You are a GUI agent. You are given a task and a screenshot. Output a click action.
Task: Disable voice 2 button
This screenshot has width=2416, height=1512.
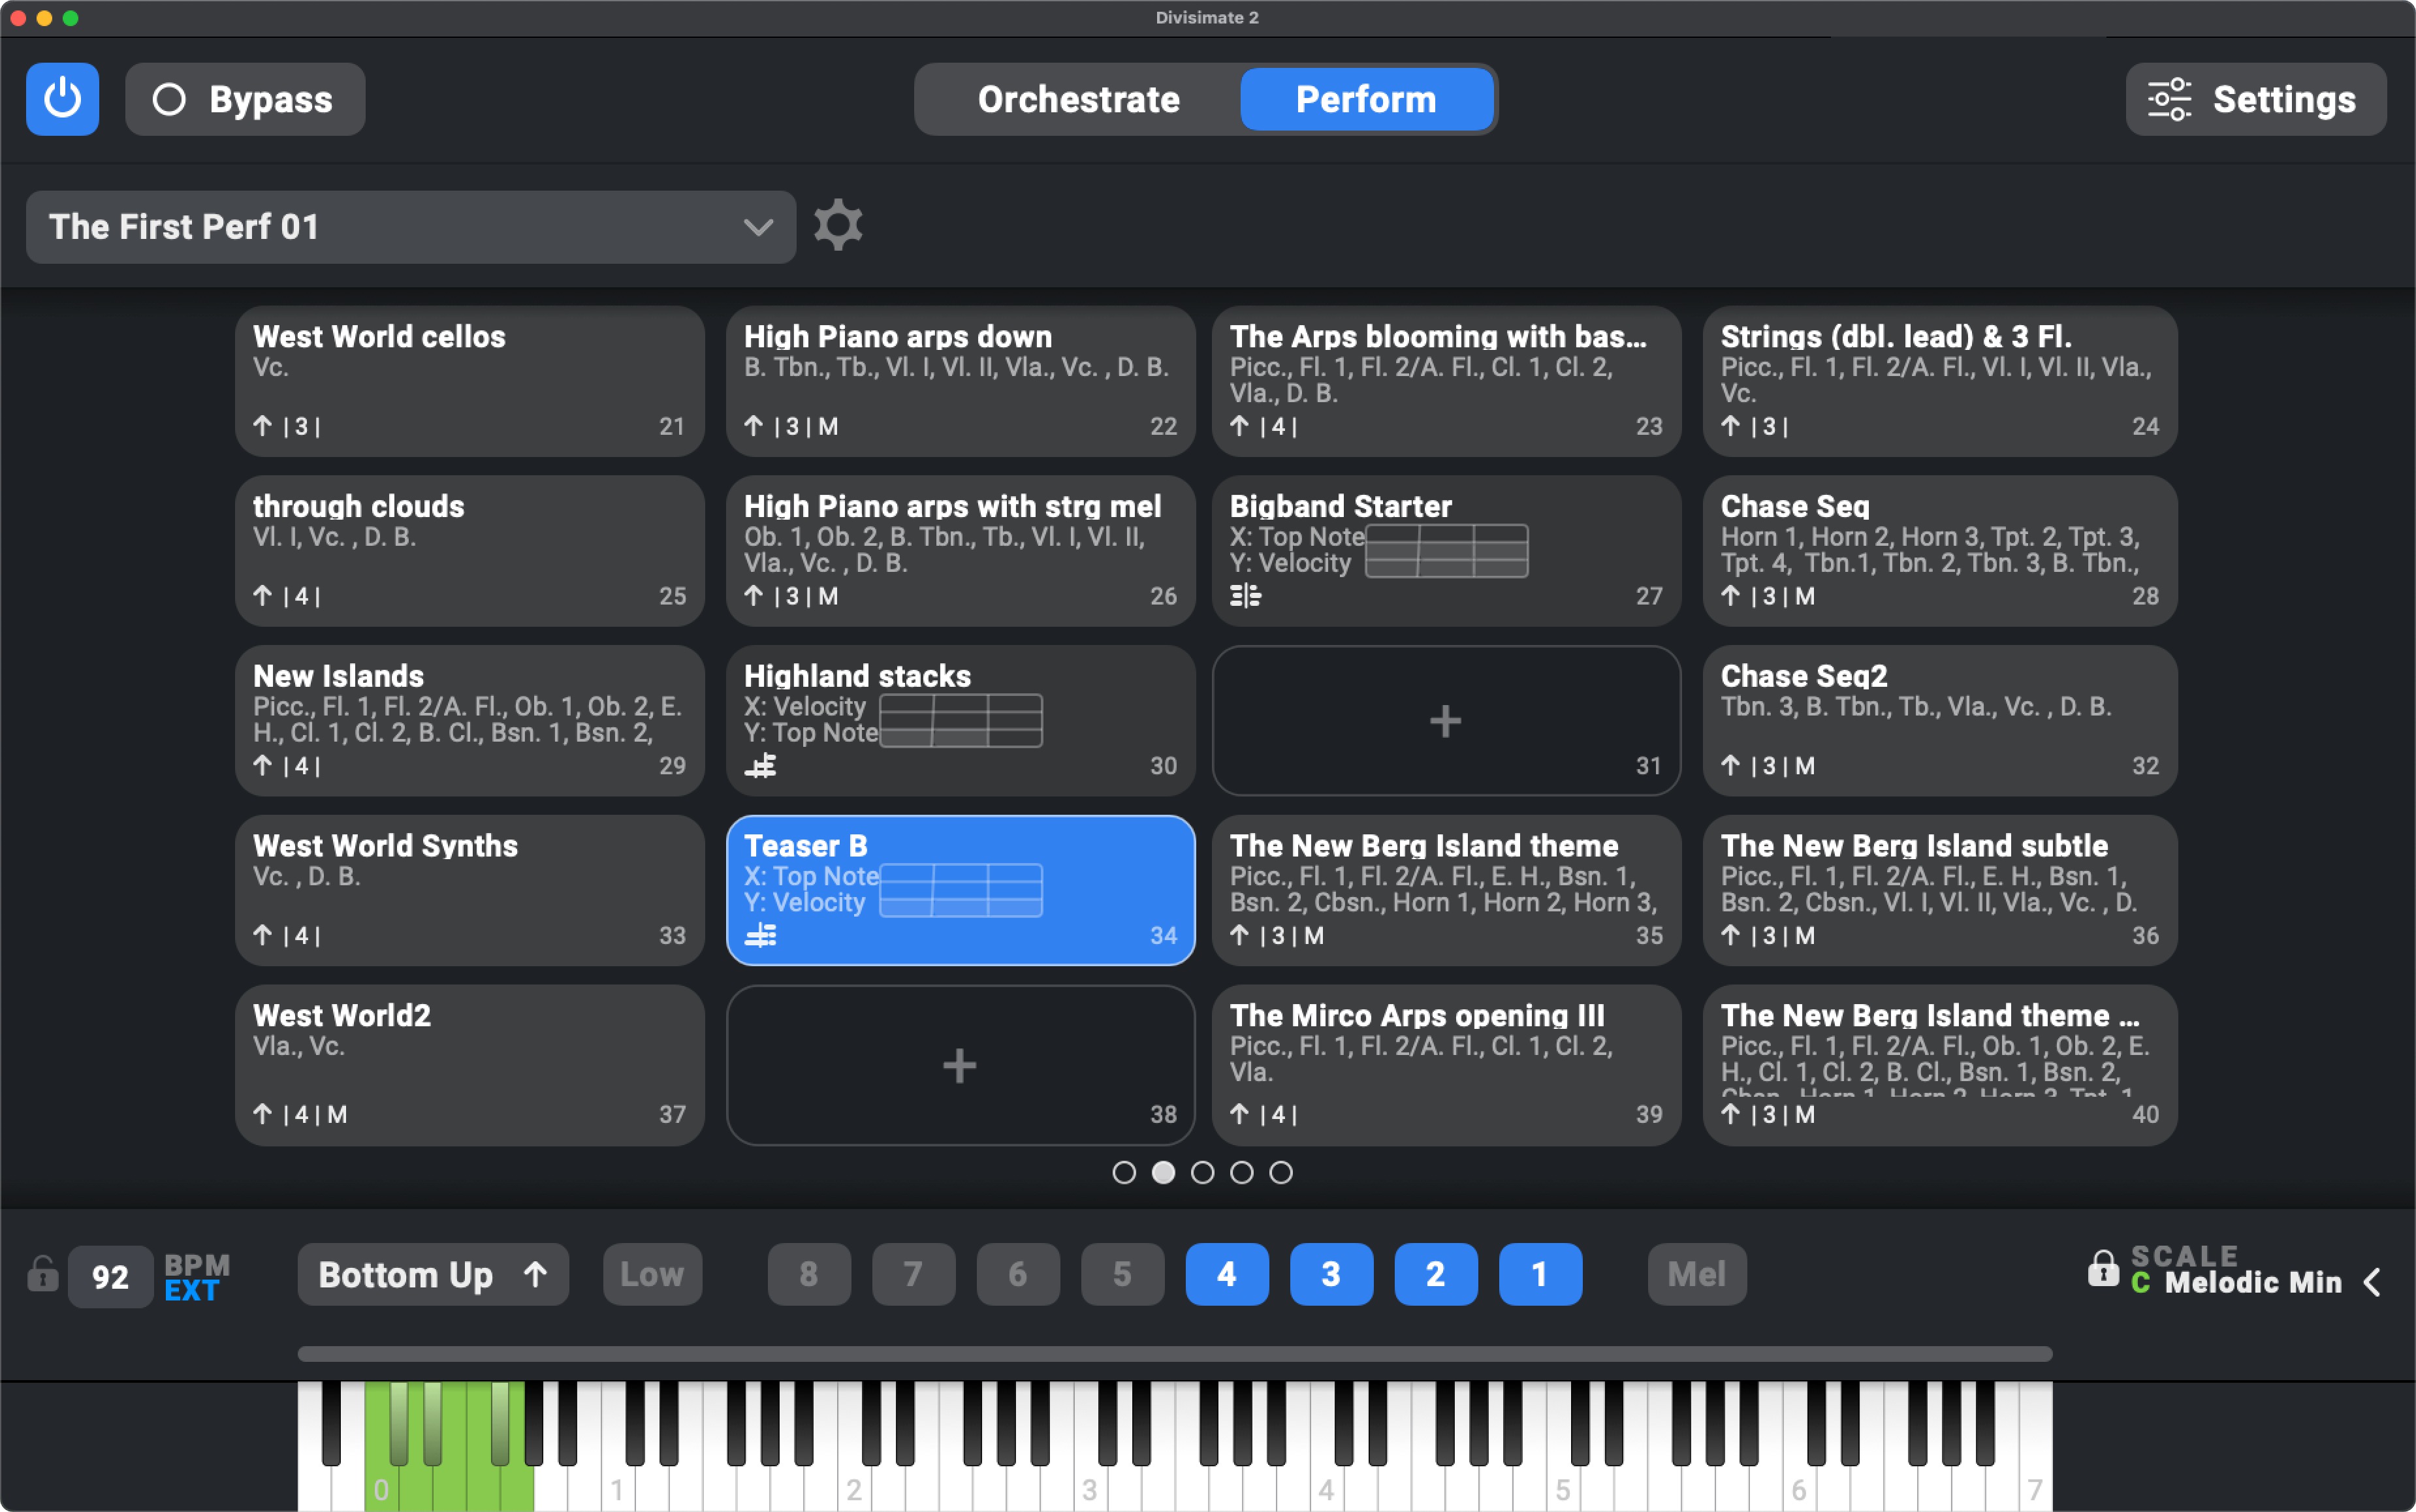(x=1436, y=1274)
